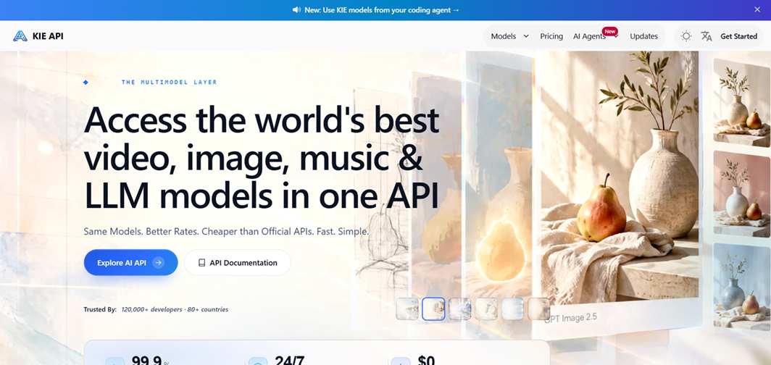
Task: Select the sixth carousel thumbnail
Action: click(x=539, y=309)
